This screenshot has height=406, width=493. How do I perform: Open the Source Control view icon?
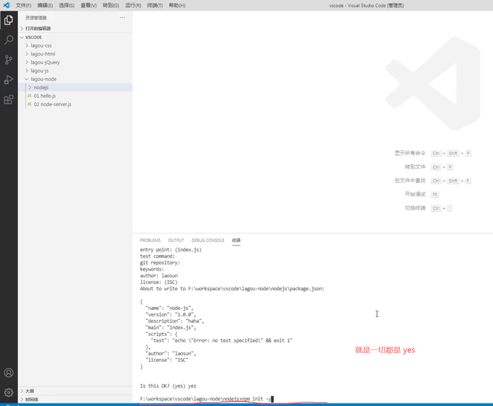8,60
